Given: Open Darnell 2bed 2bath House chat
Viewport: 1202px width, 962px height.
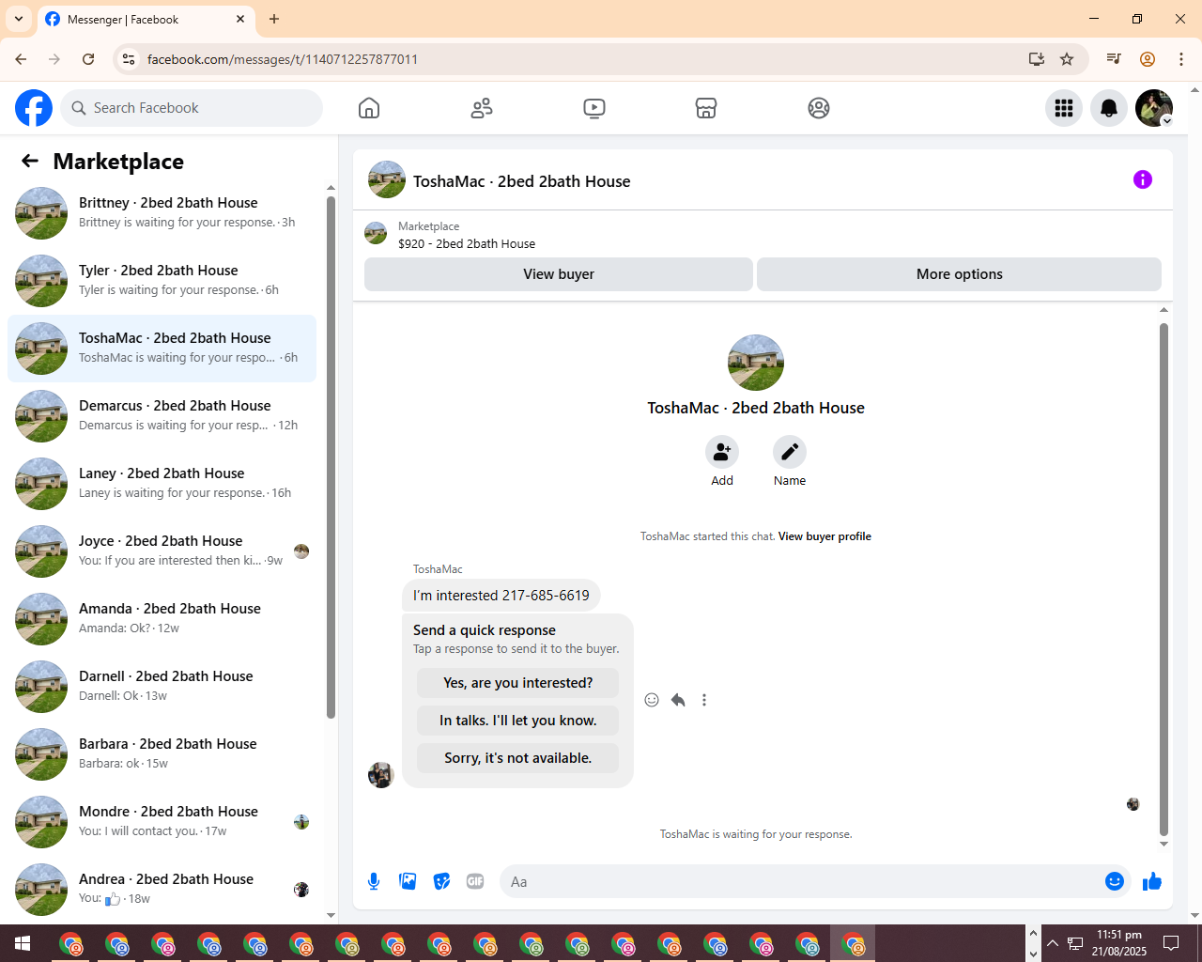Looking at the screenshot, I should [162, 687].
